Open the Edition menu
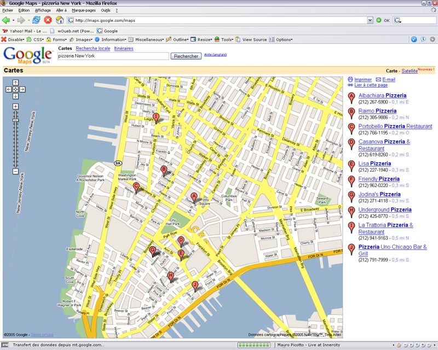438x350 pixels. (24, 10)
